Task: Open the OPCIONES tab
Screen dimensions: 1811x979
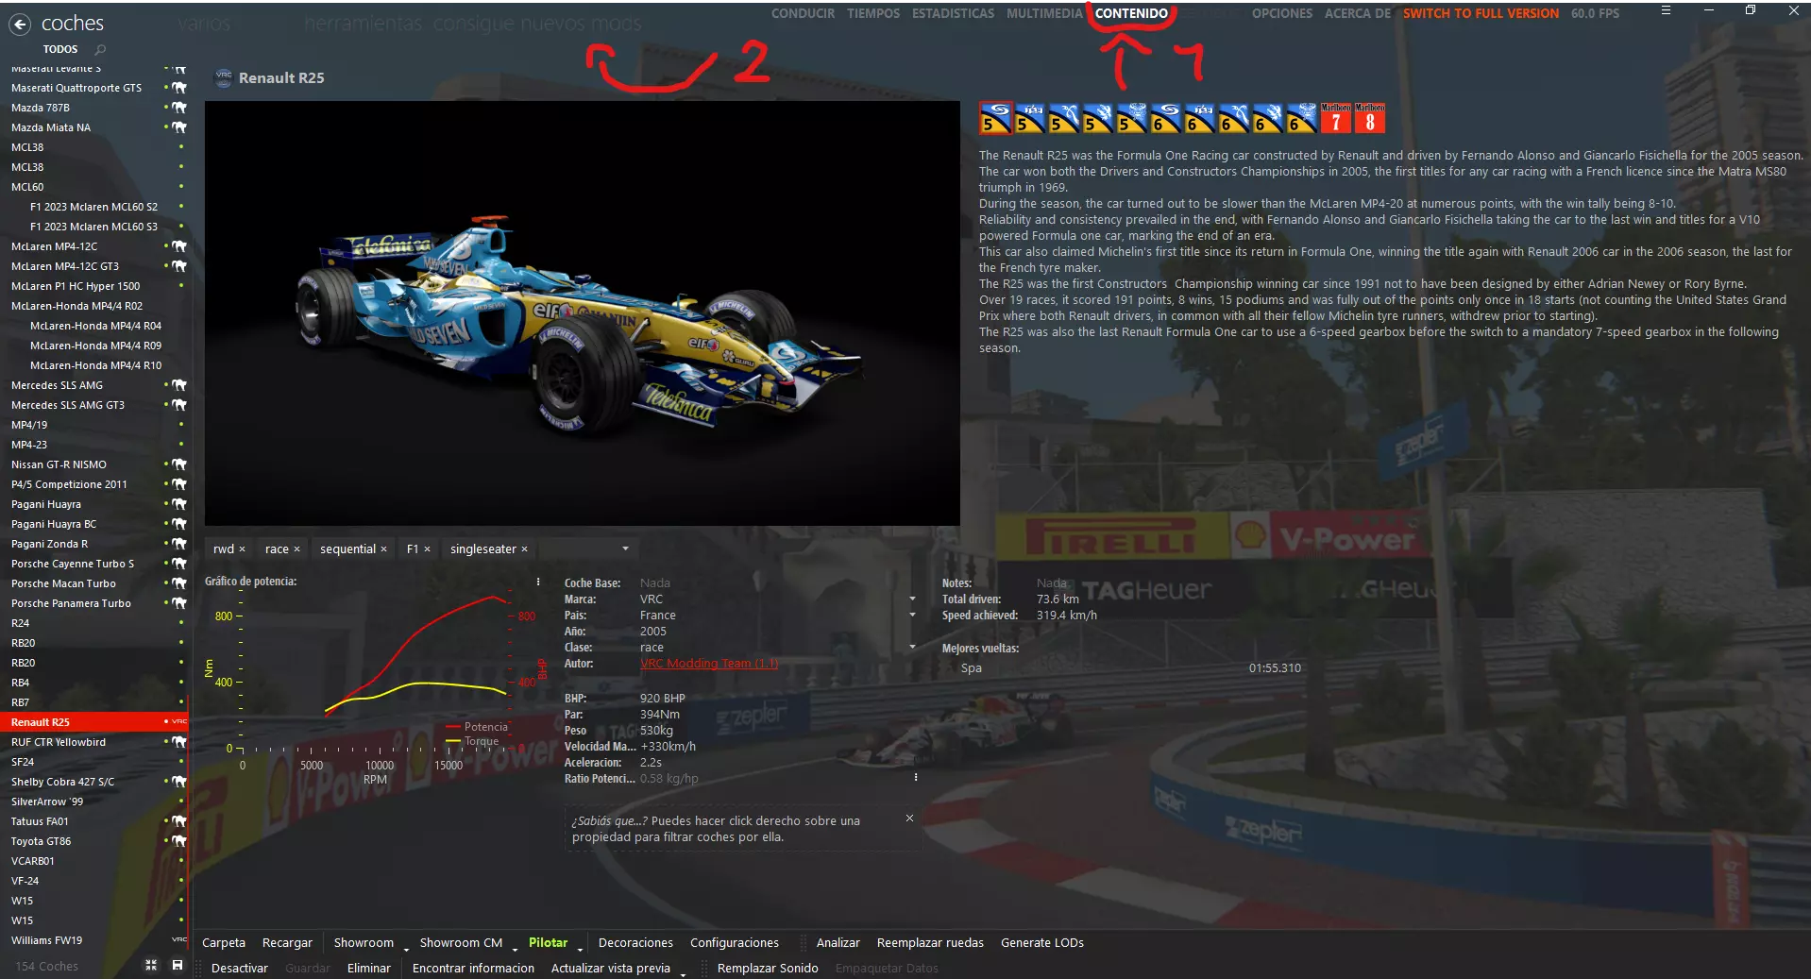Action: [x=1281, y=13]
